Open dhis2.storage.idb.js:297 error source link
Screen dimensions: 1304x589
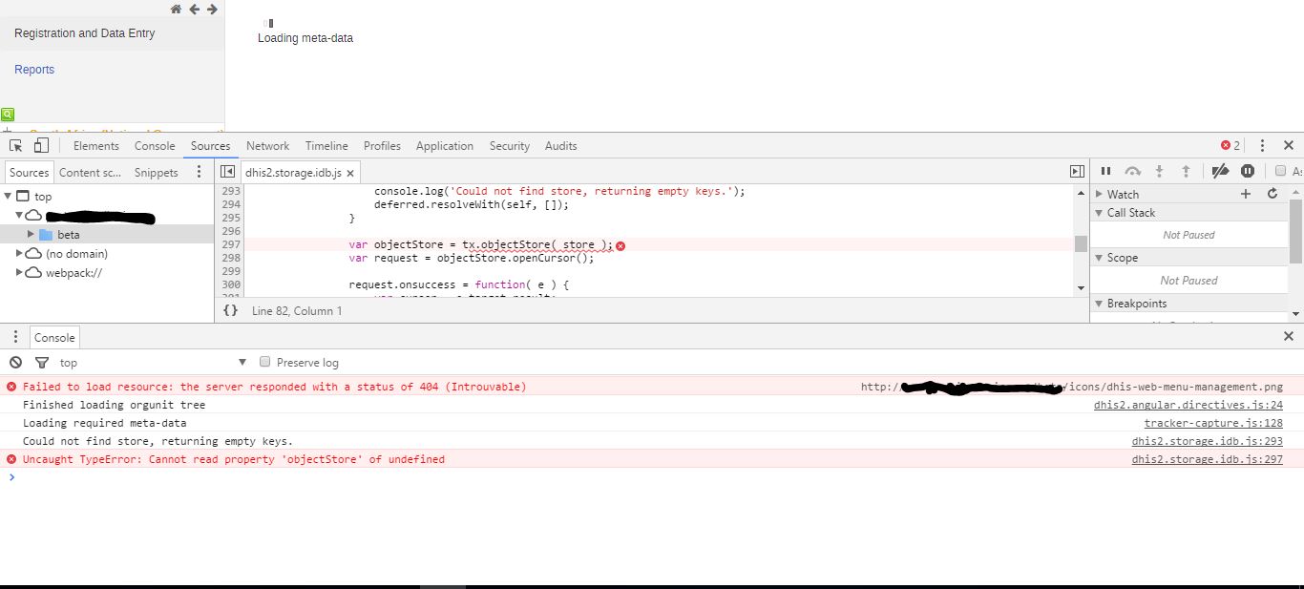(1207, 459)
